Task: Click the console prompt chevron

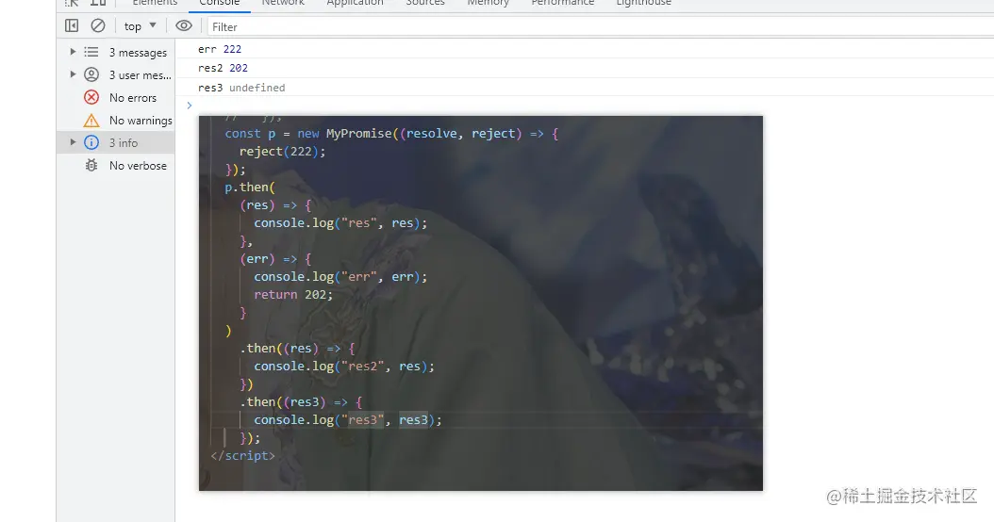Action: point(189,106)
